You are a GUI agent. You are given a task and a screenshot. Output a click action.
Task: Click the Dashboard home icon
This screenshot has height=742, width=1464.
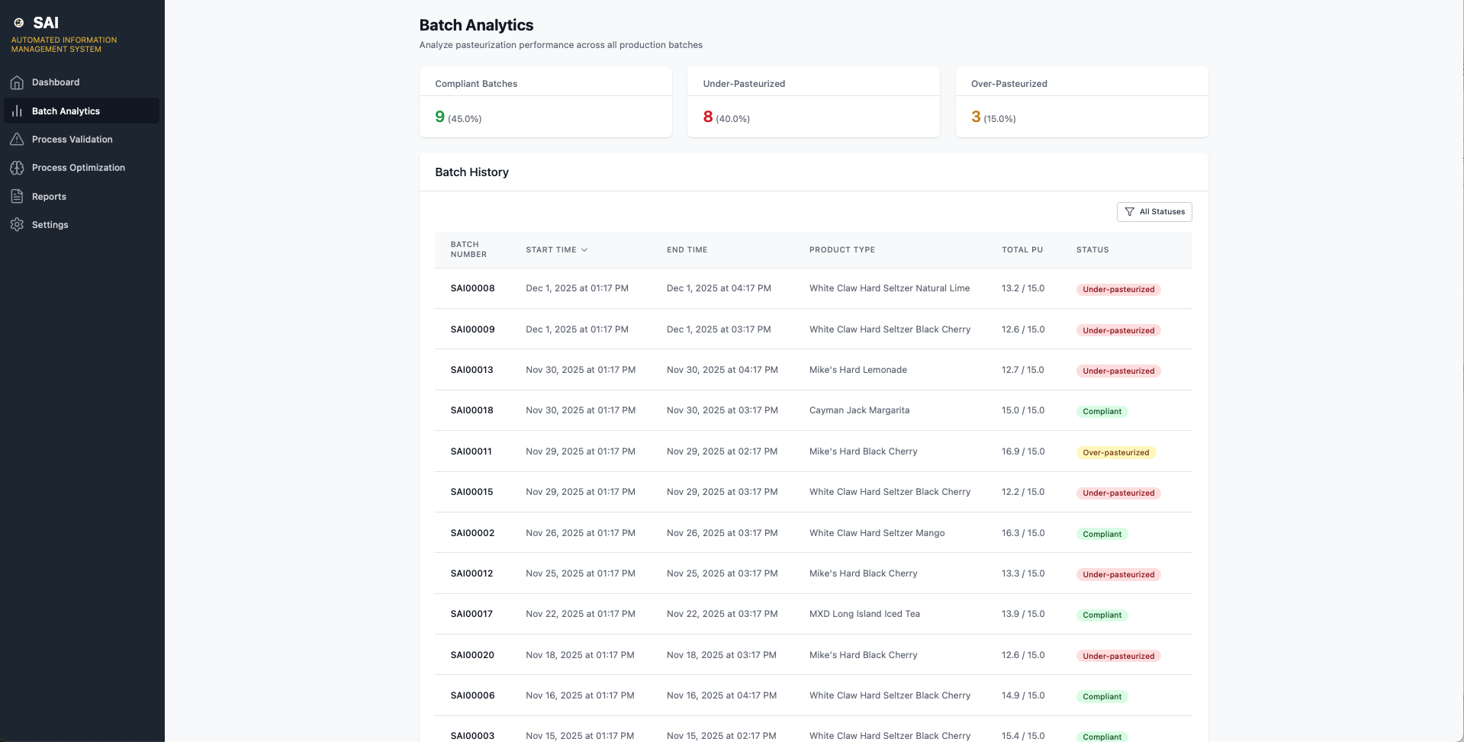(x=17, y=82)
